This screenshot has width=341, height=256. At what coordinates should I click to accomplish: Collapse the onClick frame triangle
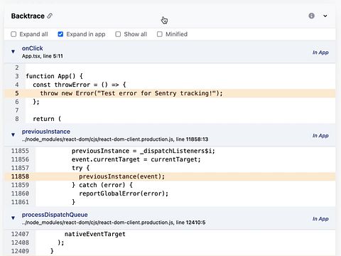pos(13,51)
